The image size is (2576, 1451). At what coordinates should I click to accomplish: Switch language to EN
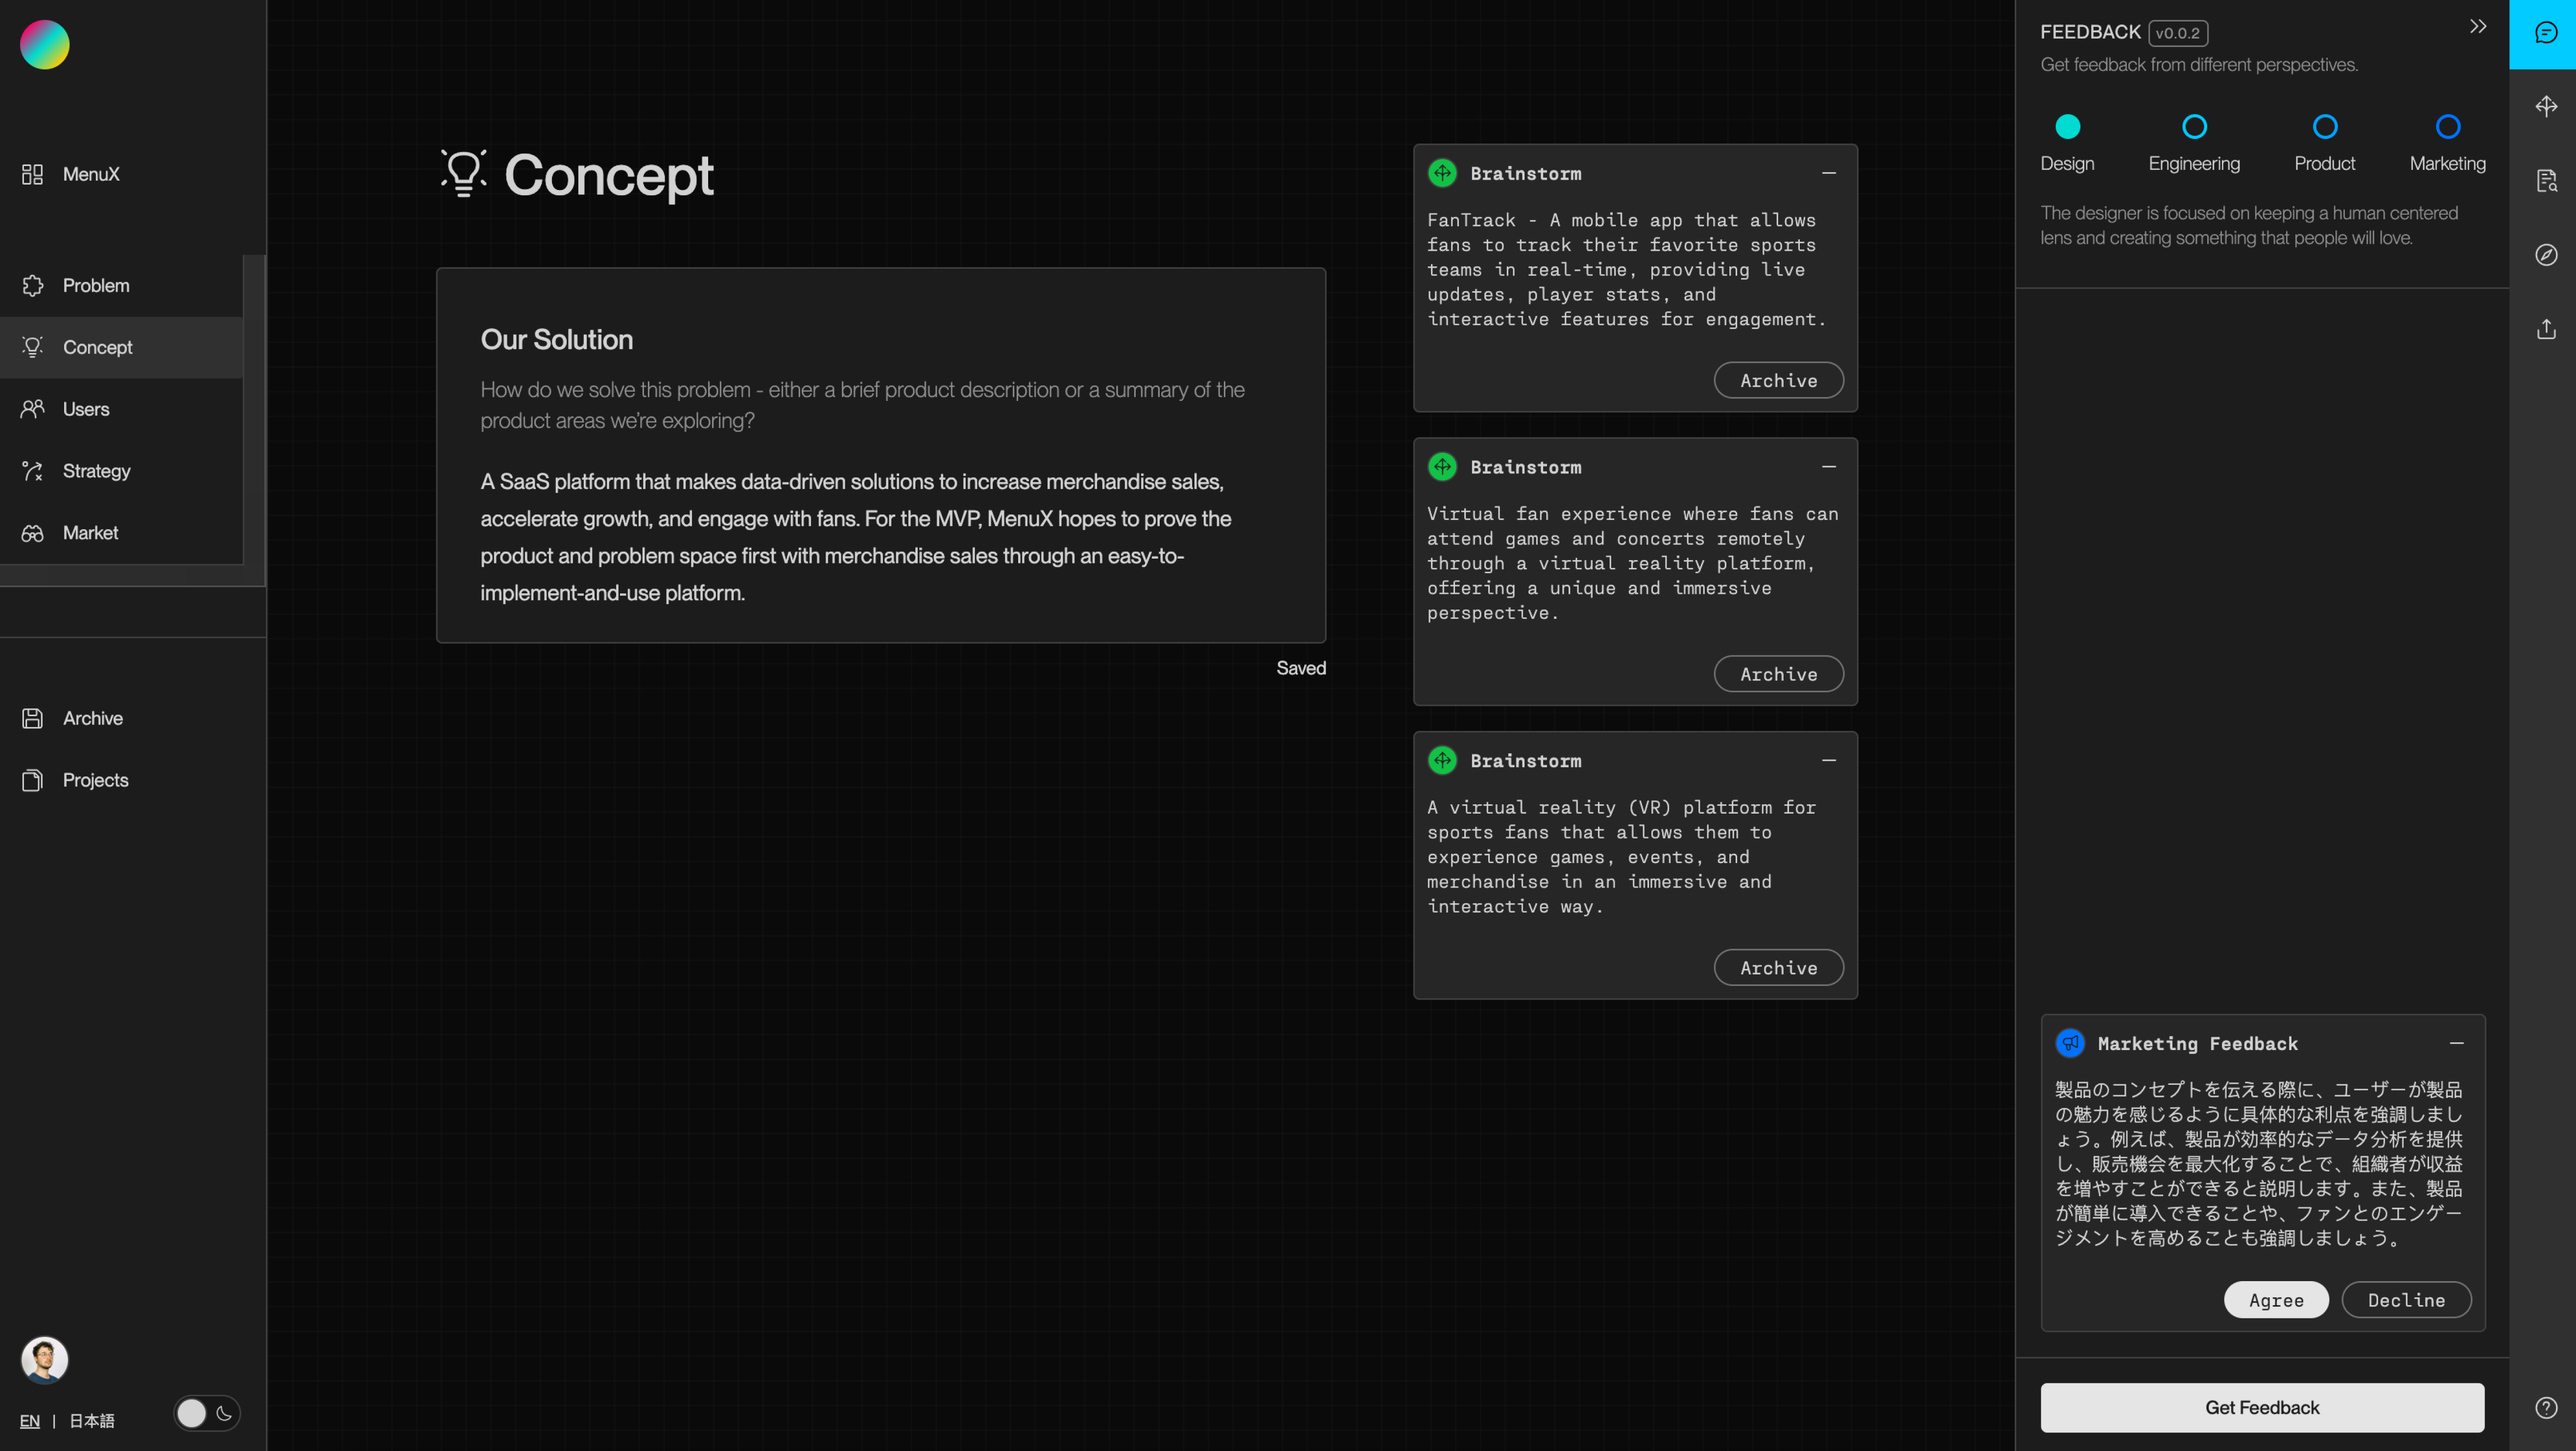coord(30,1421)
